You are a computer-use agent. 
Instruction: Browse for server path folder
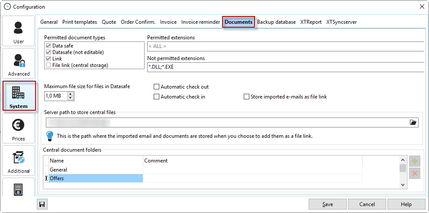[413, 123]
